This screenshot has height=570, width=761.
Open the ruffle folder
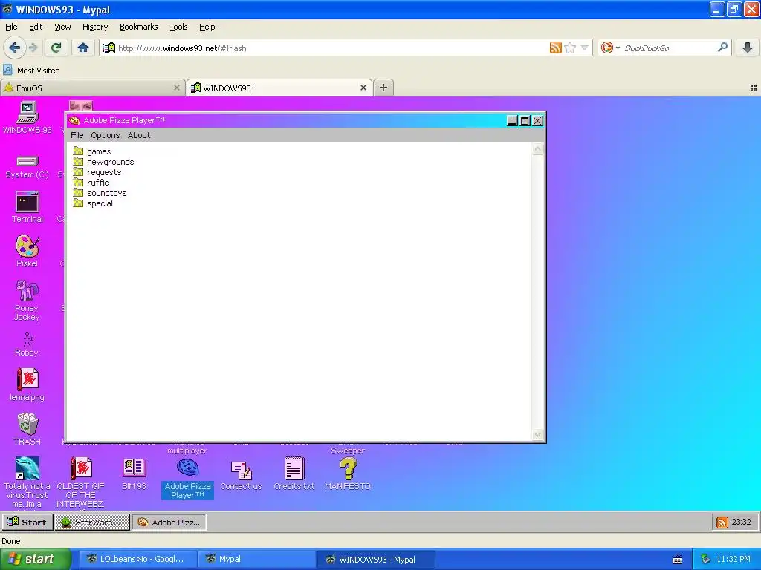tap(91, 183)
